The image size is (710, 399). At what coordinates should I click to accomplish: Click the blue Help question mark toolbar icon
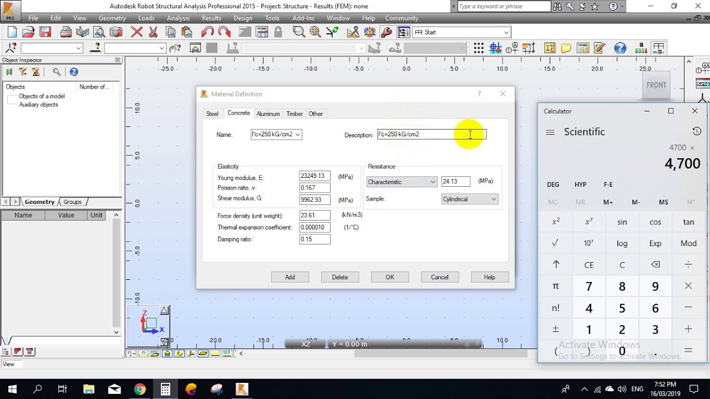620,48
